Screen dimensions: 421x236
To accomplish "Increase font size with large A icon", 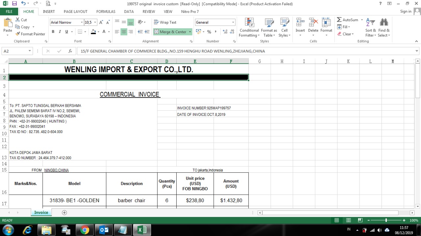I will click(x=101, y=22).
